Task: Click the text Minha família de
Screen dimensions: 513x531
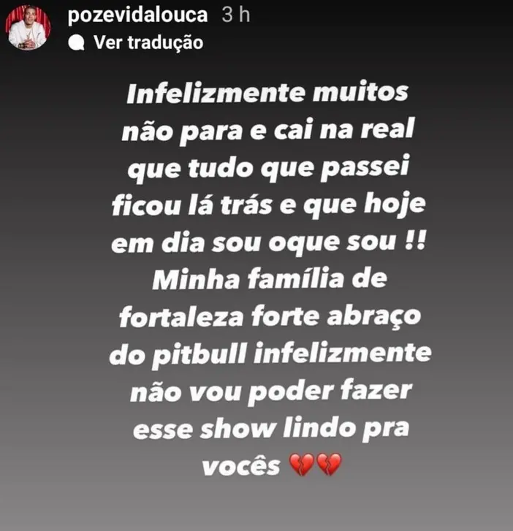Action: point(270,279)
